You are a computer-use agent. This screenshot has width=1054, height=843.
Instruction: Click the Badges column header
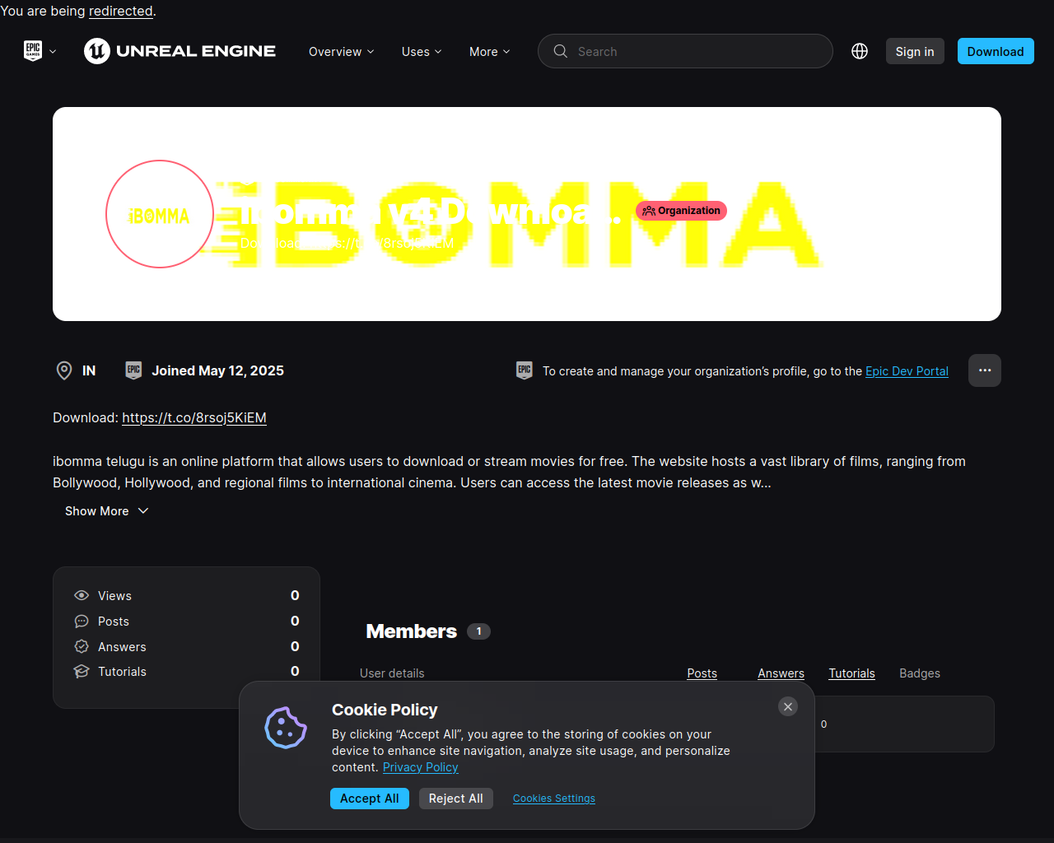[x=920, y=673]
